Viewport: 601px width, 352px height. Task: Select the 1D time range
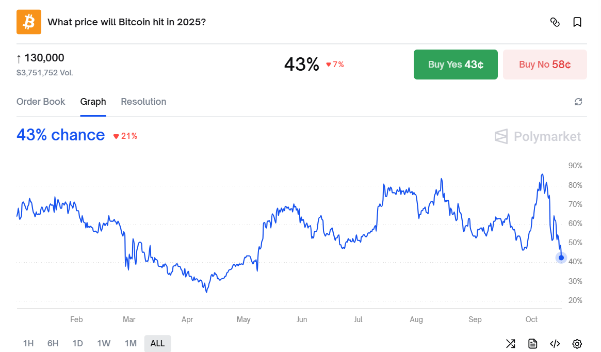tap(77, 343)
